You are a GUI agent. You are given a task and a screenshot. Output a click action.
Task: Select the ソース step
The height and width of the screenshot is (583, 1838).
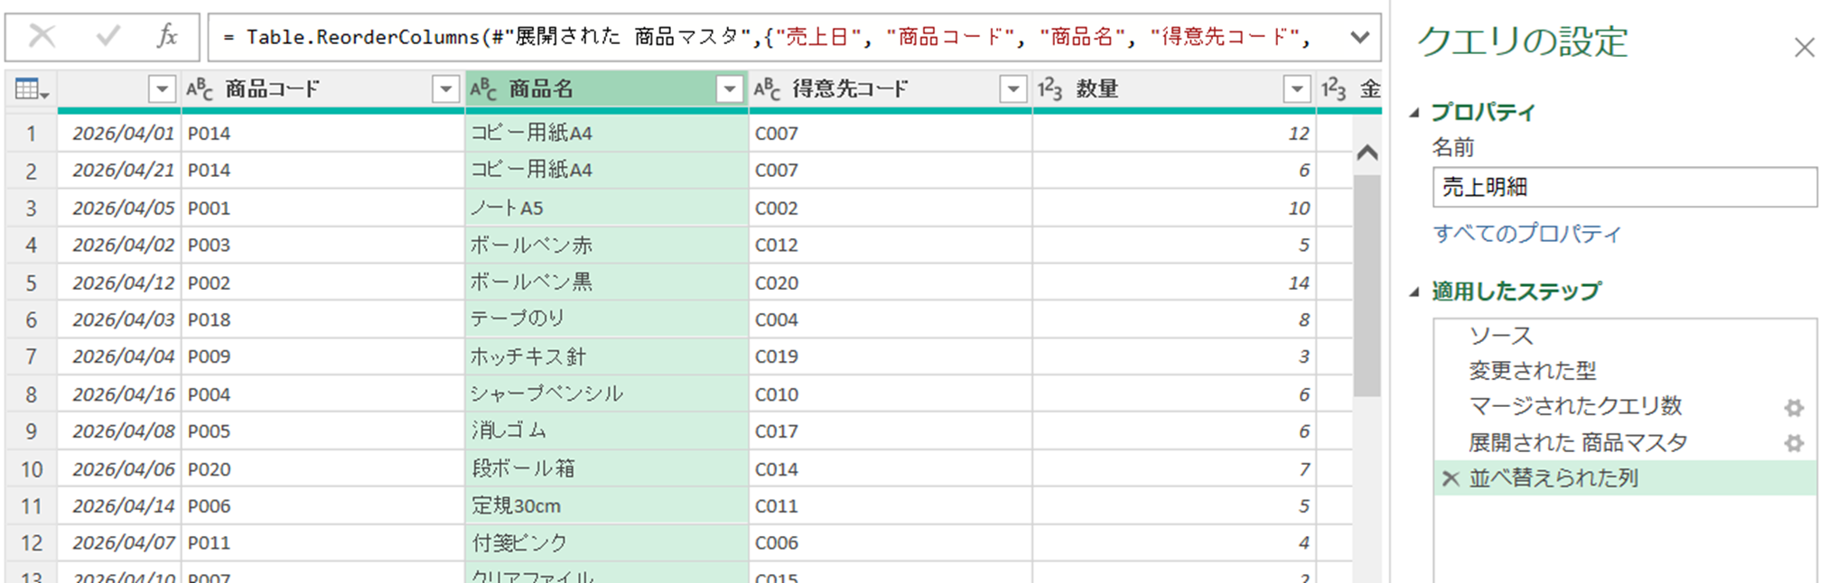click(x=1501, y=336)
